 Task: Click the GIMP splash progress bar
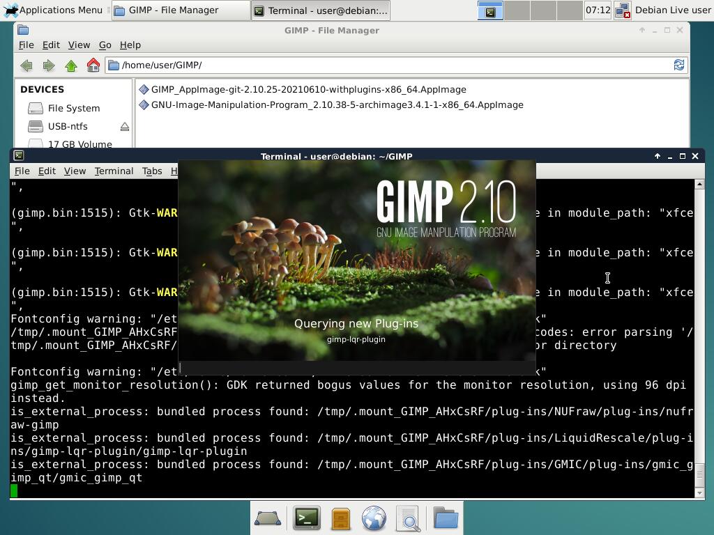(357, 368)
